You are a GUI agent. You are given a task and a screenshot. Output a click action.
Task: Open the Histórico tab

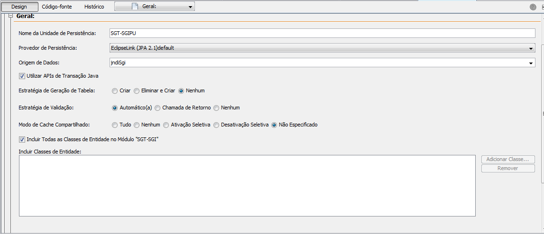(94, 7)
